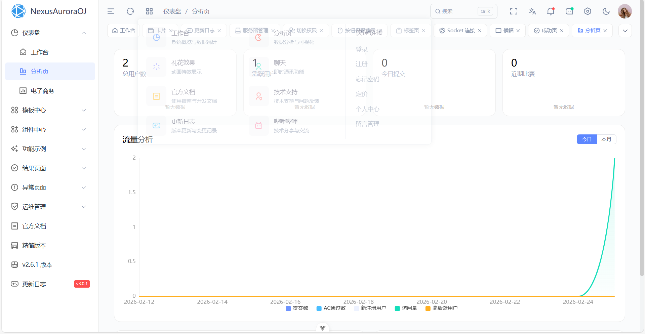Open 仪表盘 from the breadcrumb

(x=172, y=11)
